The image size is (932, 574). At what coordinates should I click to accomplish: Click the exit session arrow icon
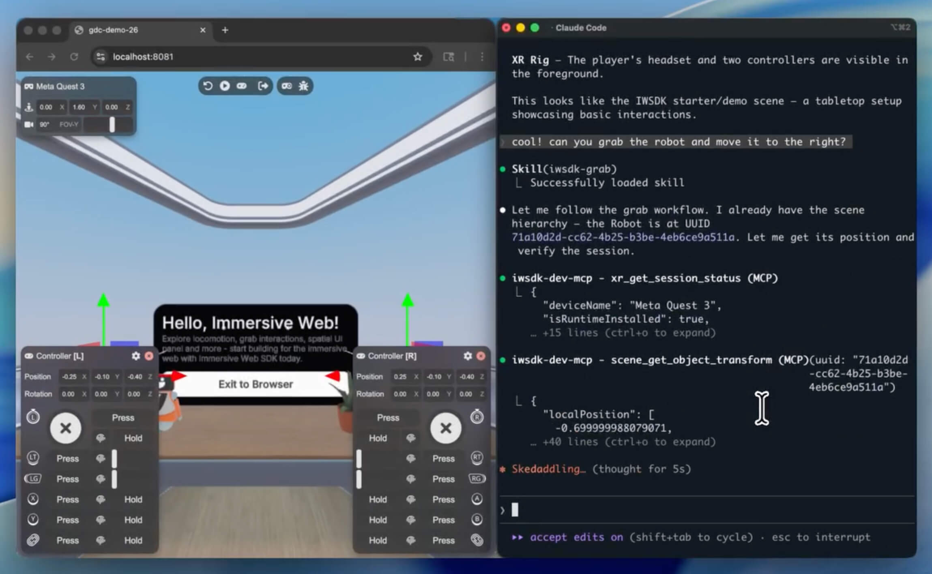pos(263,86)
